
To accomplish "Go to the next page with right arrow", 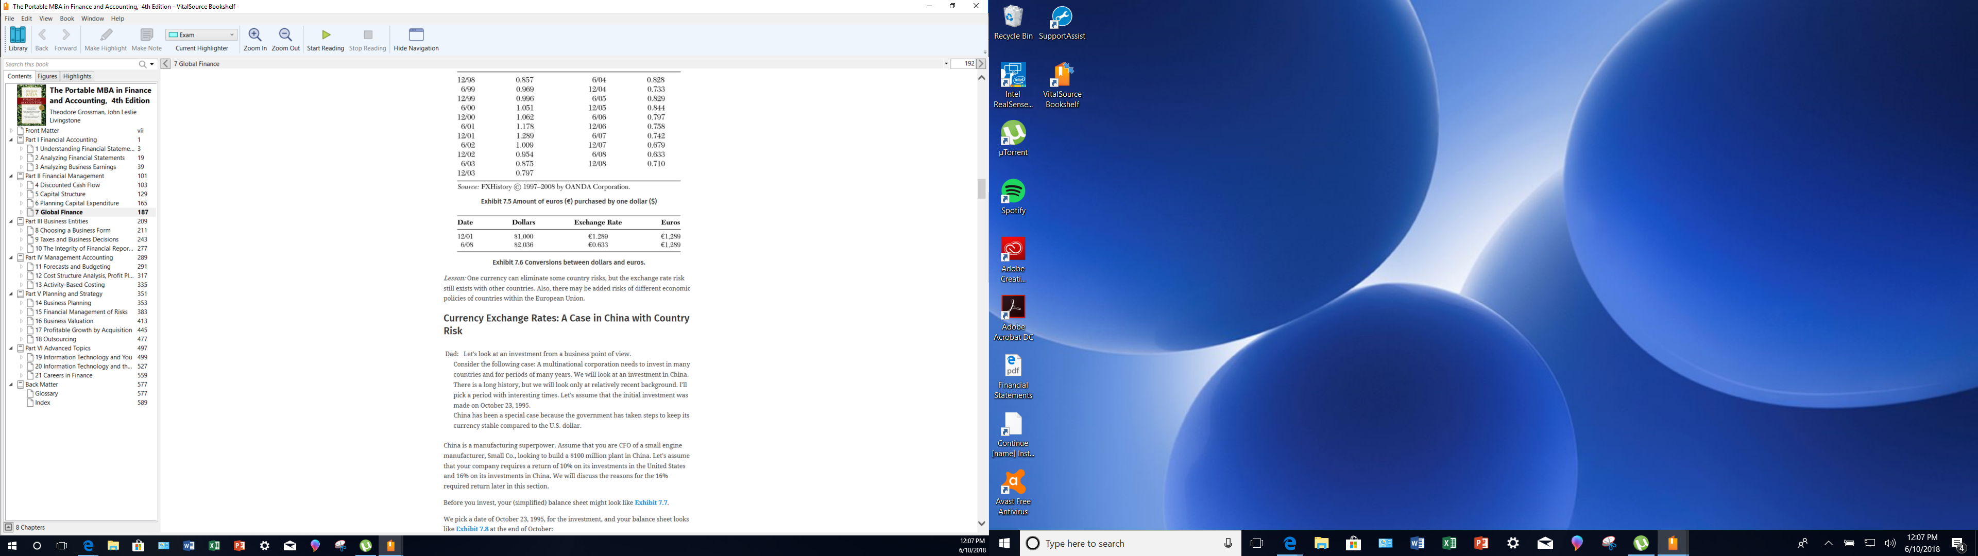I will click(x=981, y=64).
